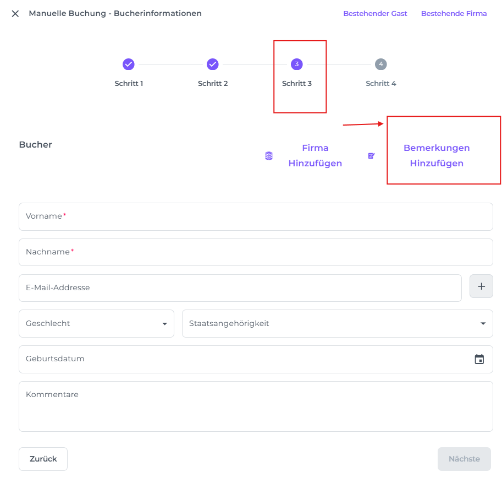The height and width of the screenshot is (483, 502).
Task: Select the step 3 circle indicator
Action: point(297,64)
